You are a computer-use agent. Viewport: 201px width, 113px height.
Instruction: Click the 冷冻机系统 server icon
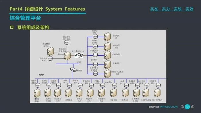(107, 55)
